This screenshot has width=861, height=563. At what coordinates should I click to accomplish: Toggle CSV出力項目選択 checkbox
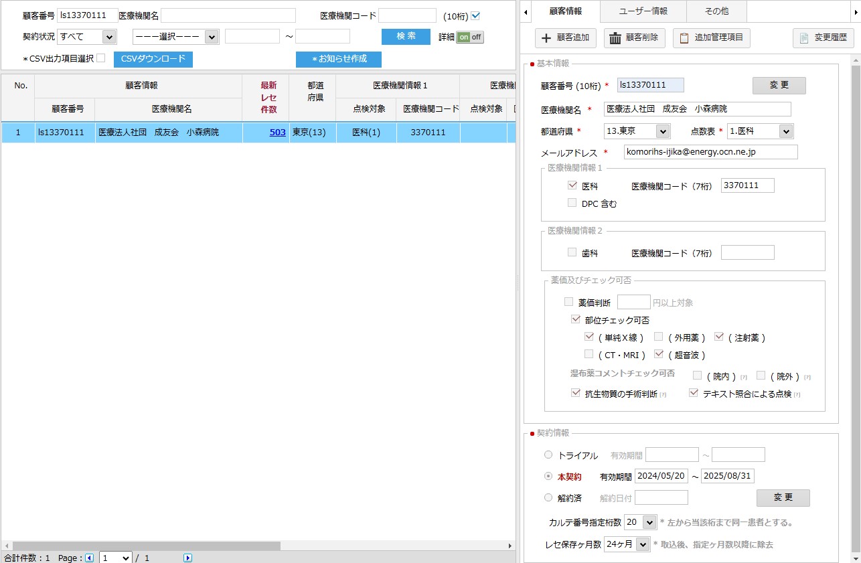pyautogui.click(x=100, y=58)
